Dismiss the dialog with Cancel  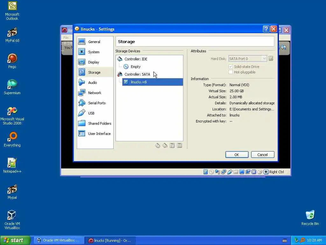263,155
